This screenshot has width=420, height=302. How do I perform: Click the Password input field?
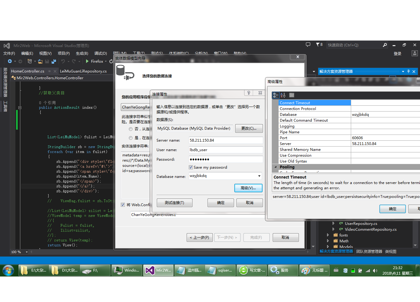[x=226, y=159]
